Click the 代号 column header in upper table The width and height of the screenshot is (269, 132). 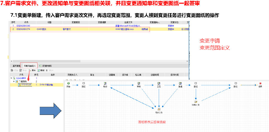click(26, 22)
